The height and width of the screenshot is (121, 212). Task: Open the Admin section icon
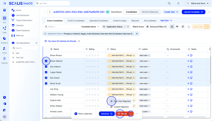(x=4, y=49)
